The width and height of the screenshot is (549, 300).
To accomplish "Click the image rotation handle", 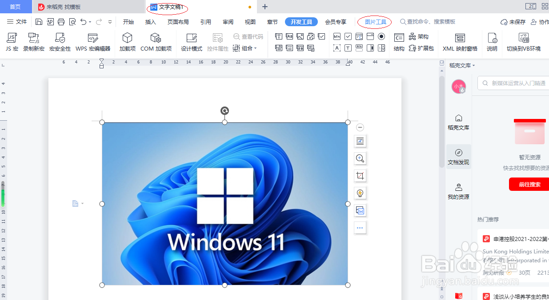I will [225, 111].
